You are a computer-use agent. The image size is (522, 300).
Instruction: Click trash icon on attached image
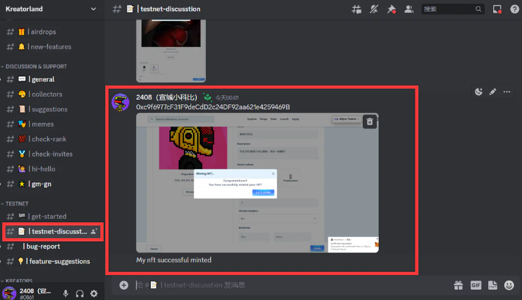pyautogui.click(x=369, y=122)
